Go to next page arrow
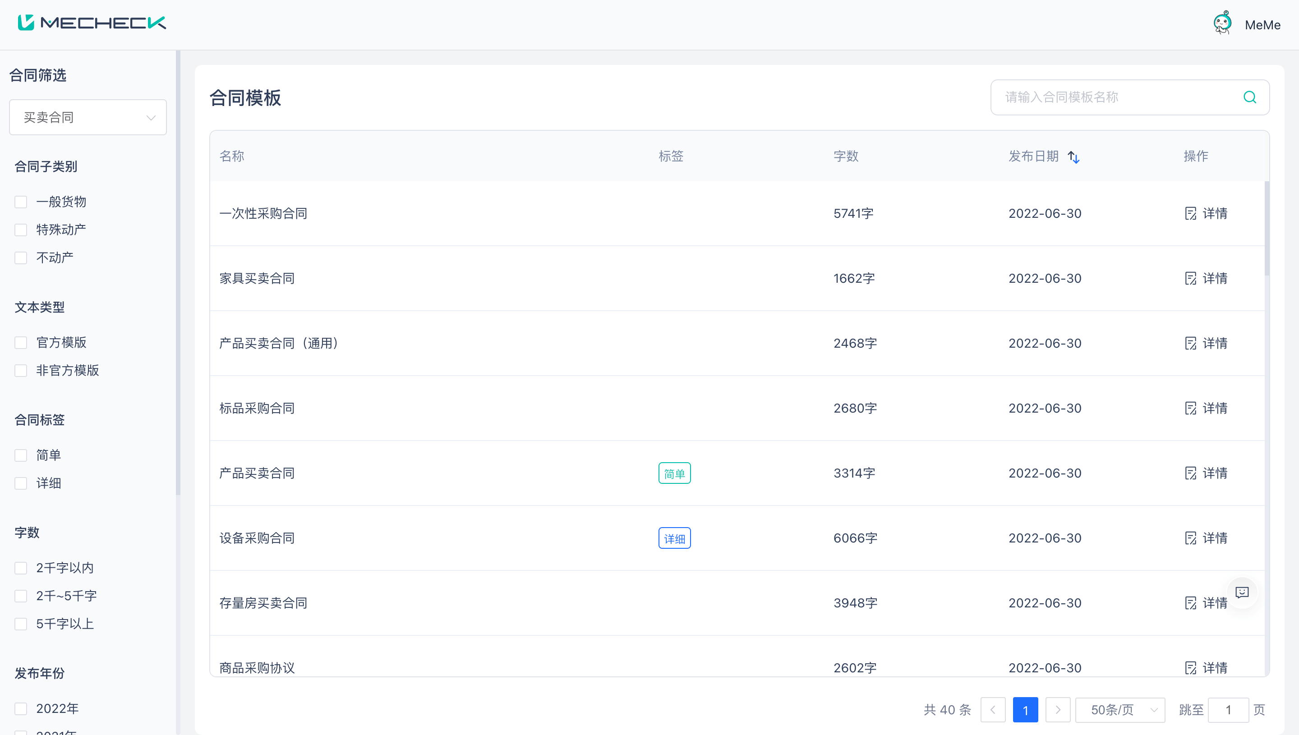The image size is (1299, 735). click(1058, 710)
